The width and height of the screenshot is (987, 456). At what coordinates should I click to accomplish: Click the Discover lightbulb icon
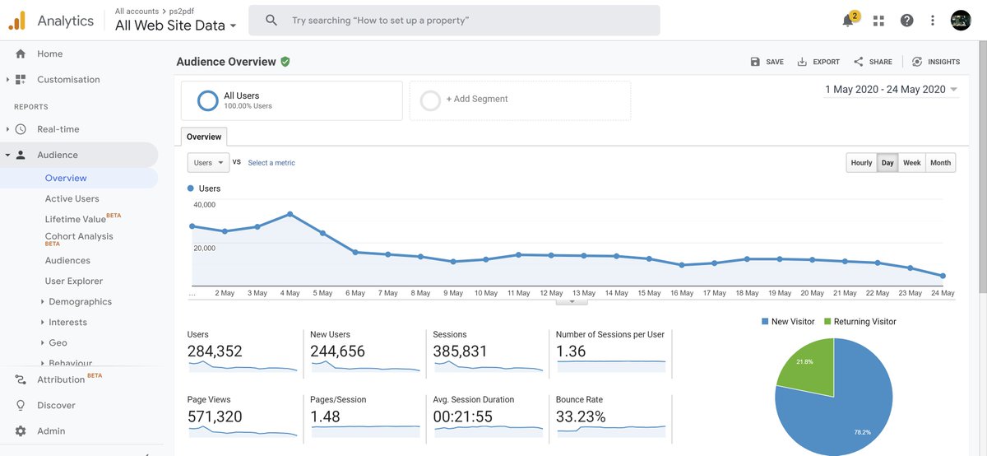[21, 405]
